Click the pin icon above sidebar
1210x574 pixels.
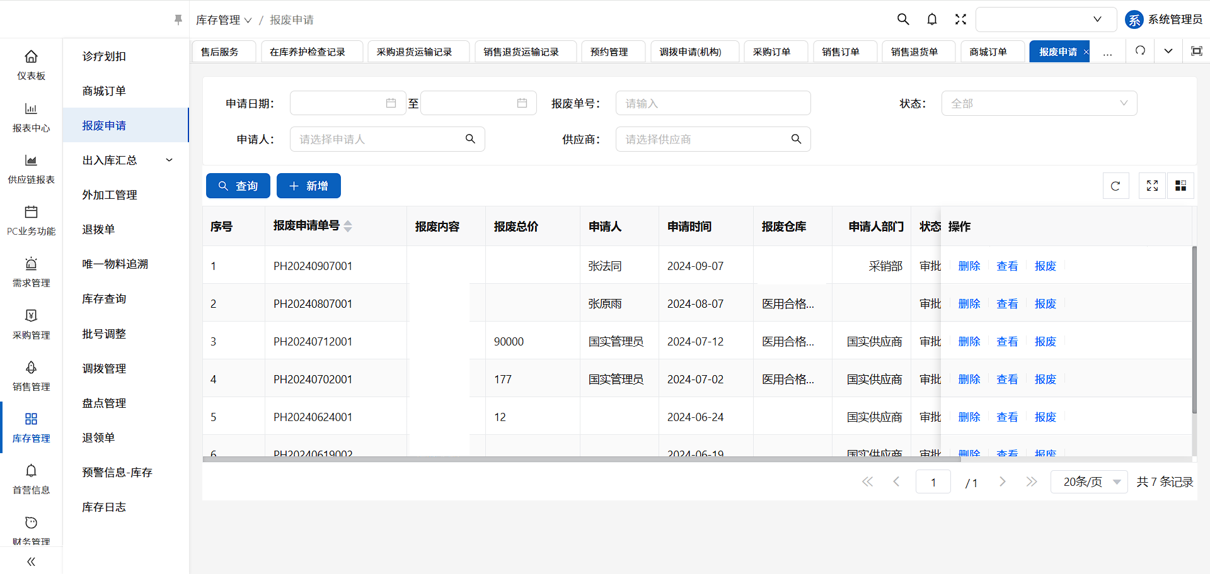[178, 20]
